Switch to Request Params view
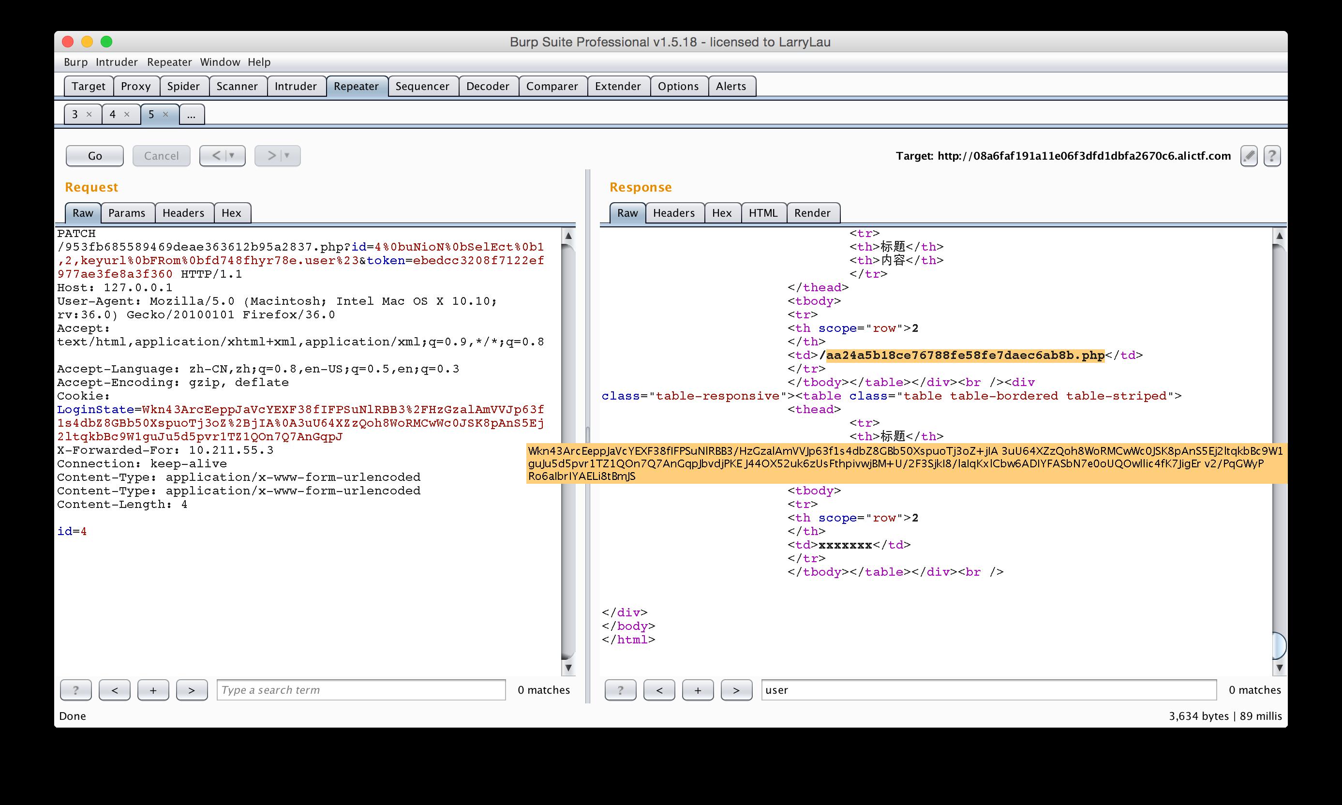The height and width of the screenshot is (805, 1342). click(126, 213)
